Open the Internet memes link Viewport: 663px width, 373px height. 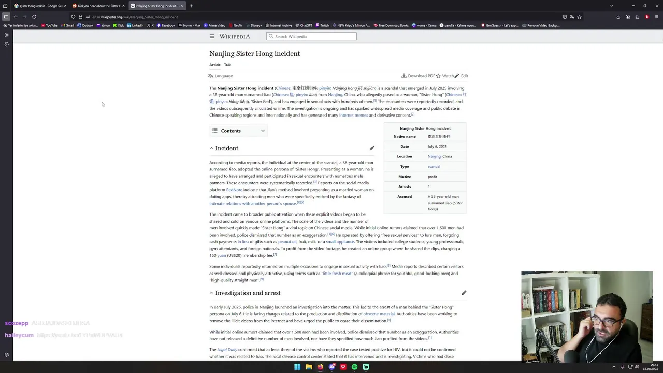[353, 115]
